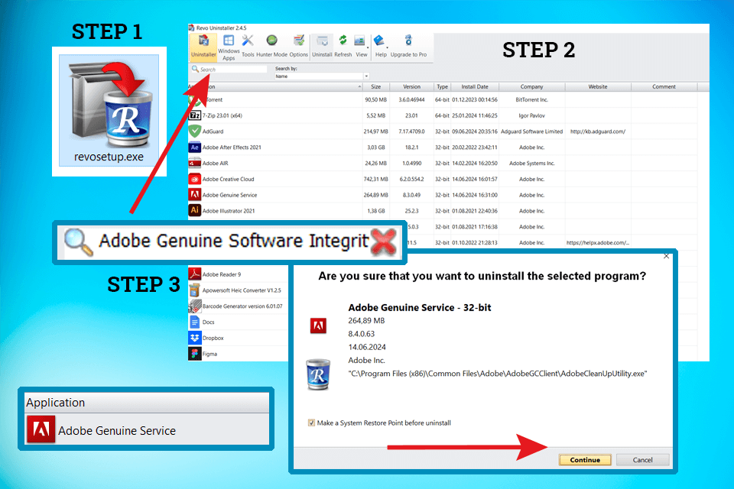Sort by the Version column header

point(411,86)
